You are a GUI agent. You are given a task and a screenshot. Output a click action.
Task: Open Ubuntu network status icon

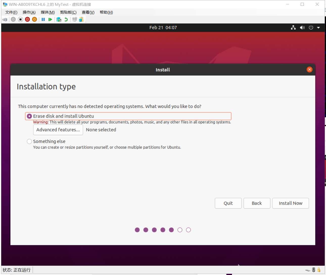tap(293, 27)
